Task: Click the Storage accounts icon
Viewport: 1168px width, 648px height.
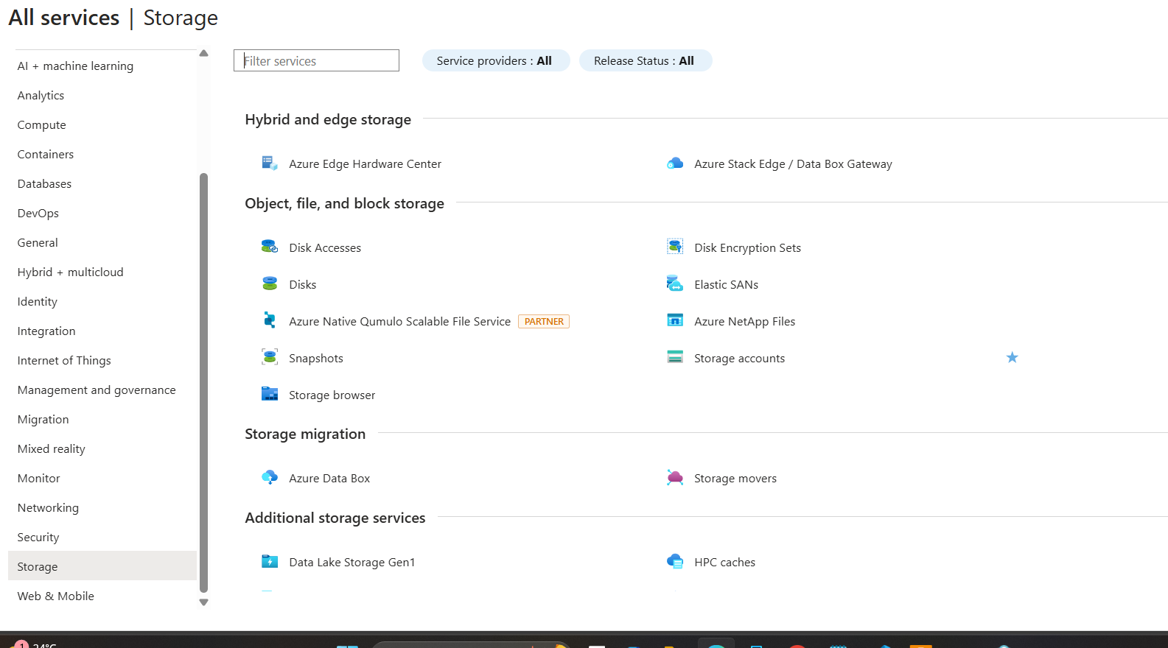Action: tap(675, 358)
